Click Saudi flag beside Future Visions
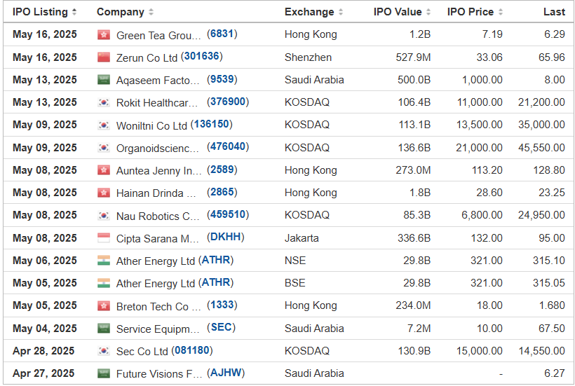Image resolution: width=575 pixels, height=386 pixels. (x=104, y=373)
